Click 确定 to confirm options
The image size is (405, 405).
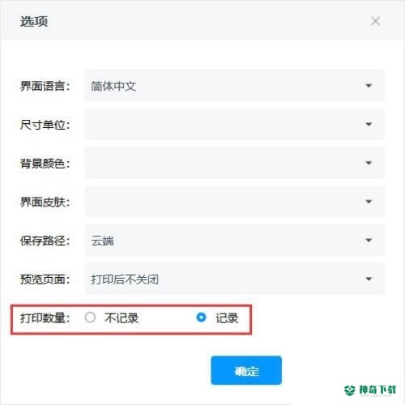point(246,370)
